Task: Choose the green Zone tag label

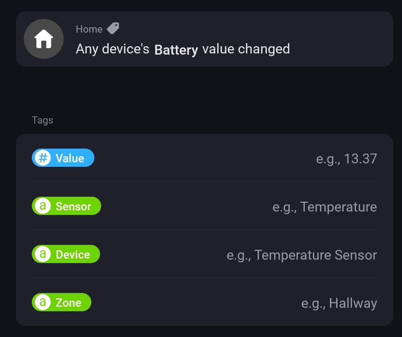Action: click(x=69, y=303)
